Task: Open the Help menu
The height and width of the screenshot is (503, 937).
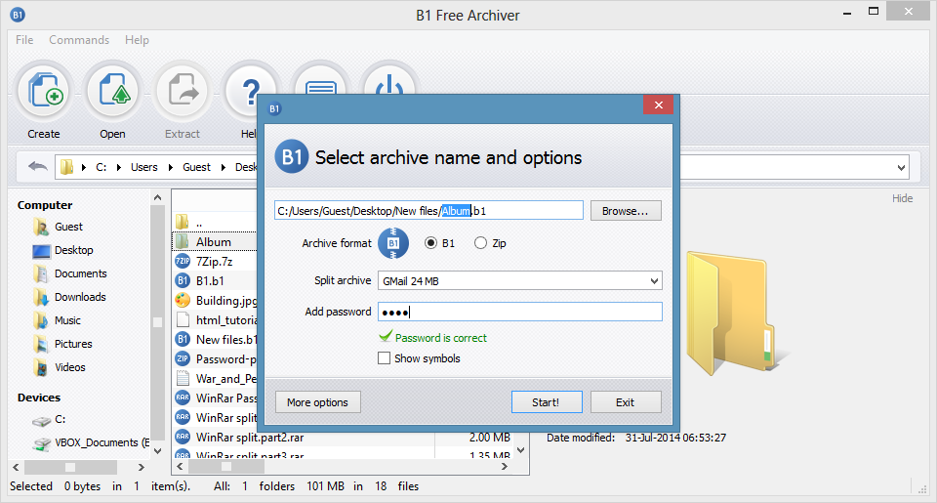Action: click(x=137, y=40)
